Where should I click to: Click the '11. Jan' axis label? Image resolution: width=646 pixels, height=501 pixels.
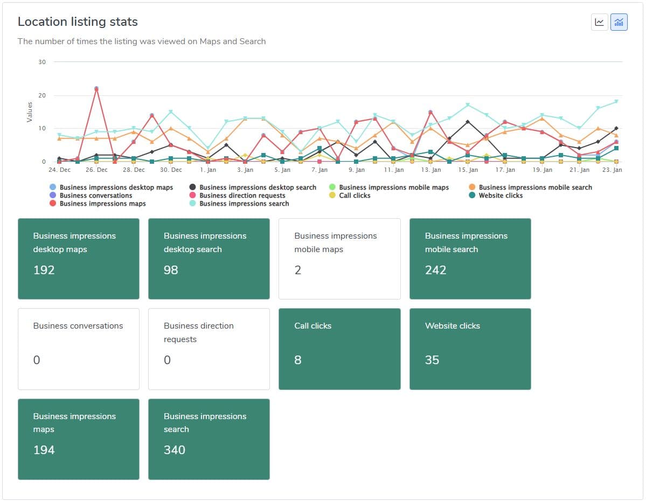pos(394,170)
